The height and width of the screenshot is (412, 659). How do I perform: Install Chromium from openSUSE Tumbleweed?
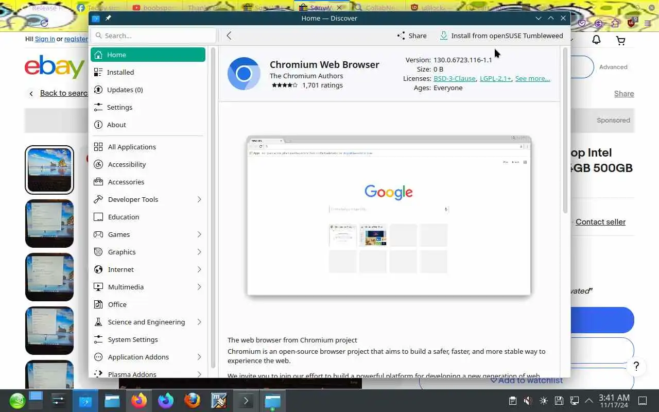(501, 36)
